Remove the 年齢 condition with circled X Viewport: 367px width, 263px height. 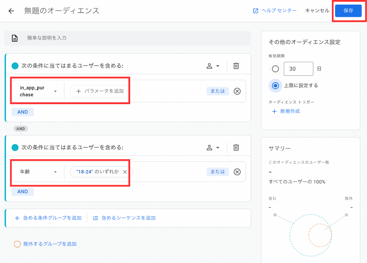(237, 172)
